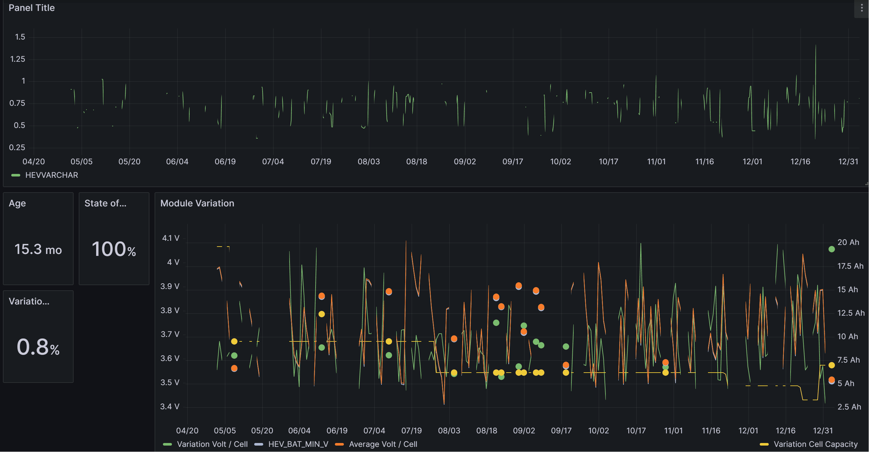Click orange swatch beside Average Volt / Cell
The height and width of the screenshot is (452, 869).
point(339,444)
